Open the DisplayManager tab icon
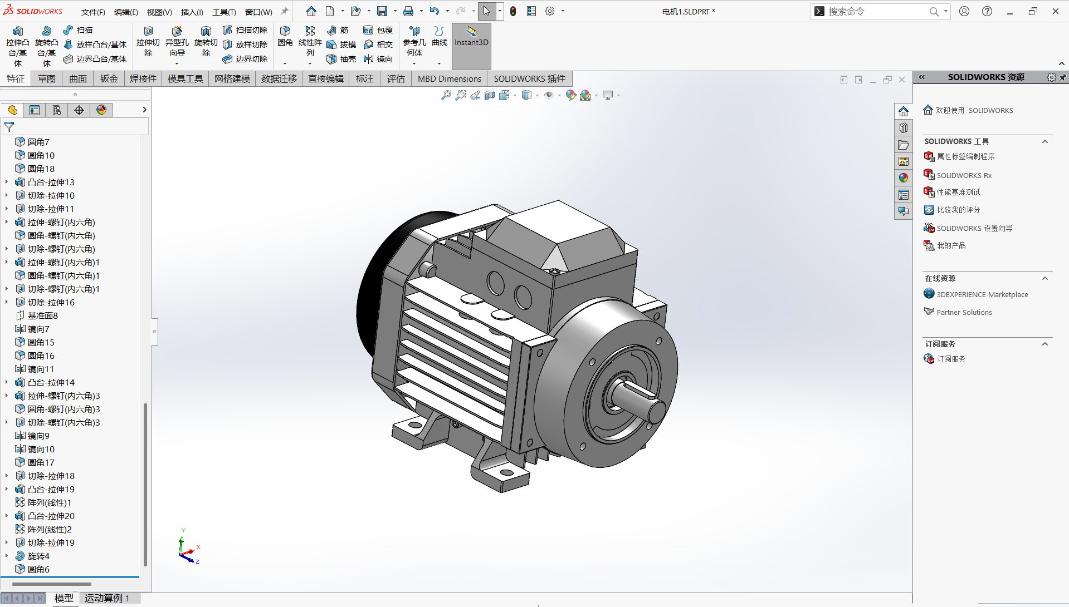 [x=101, y=110]
